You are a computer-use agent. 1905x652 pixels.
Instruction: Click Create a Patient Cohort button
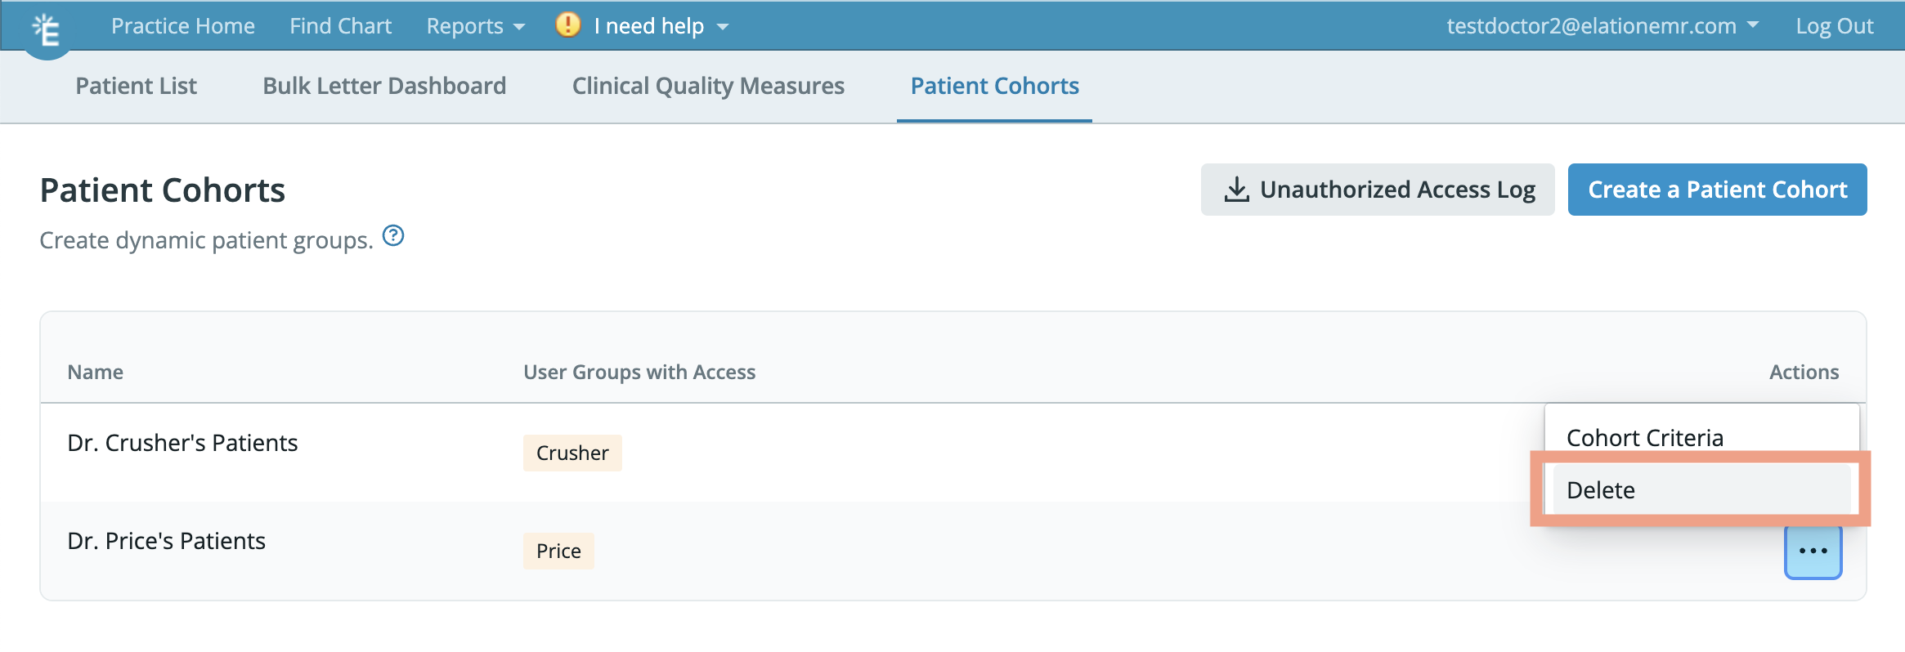(1717, 190)
